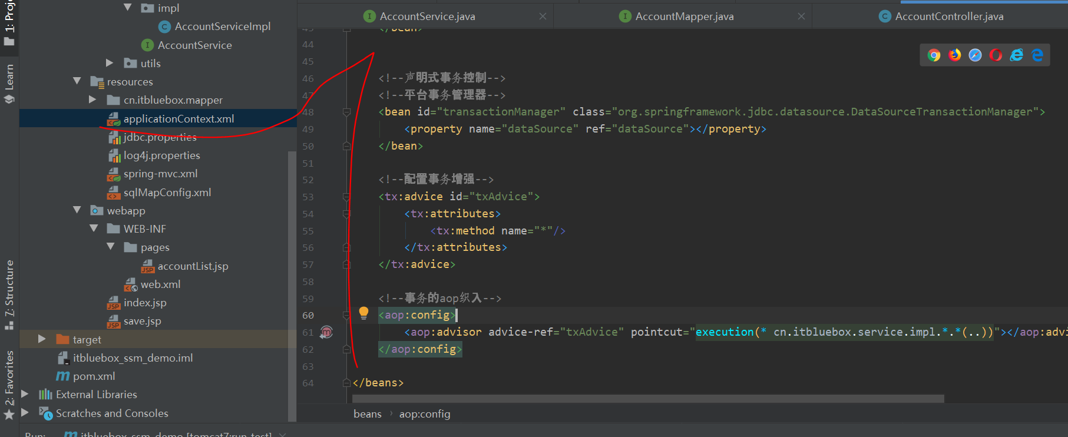Click the AccountServiceImpl class icon
Screen dimensions: 1068x437
165,27
